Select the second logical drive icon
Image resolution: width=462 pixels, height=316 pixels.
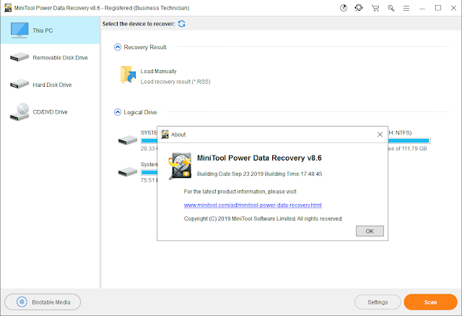click(128, 171)
